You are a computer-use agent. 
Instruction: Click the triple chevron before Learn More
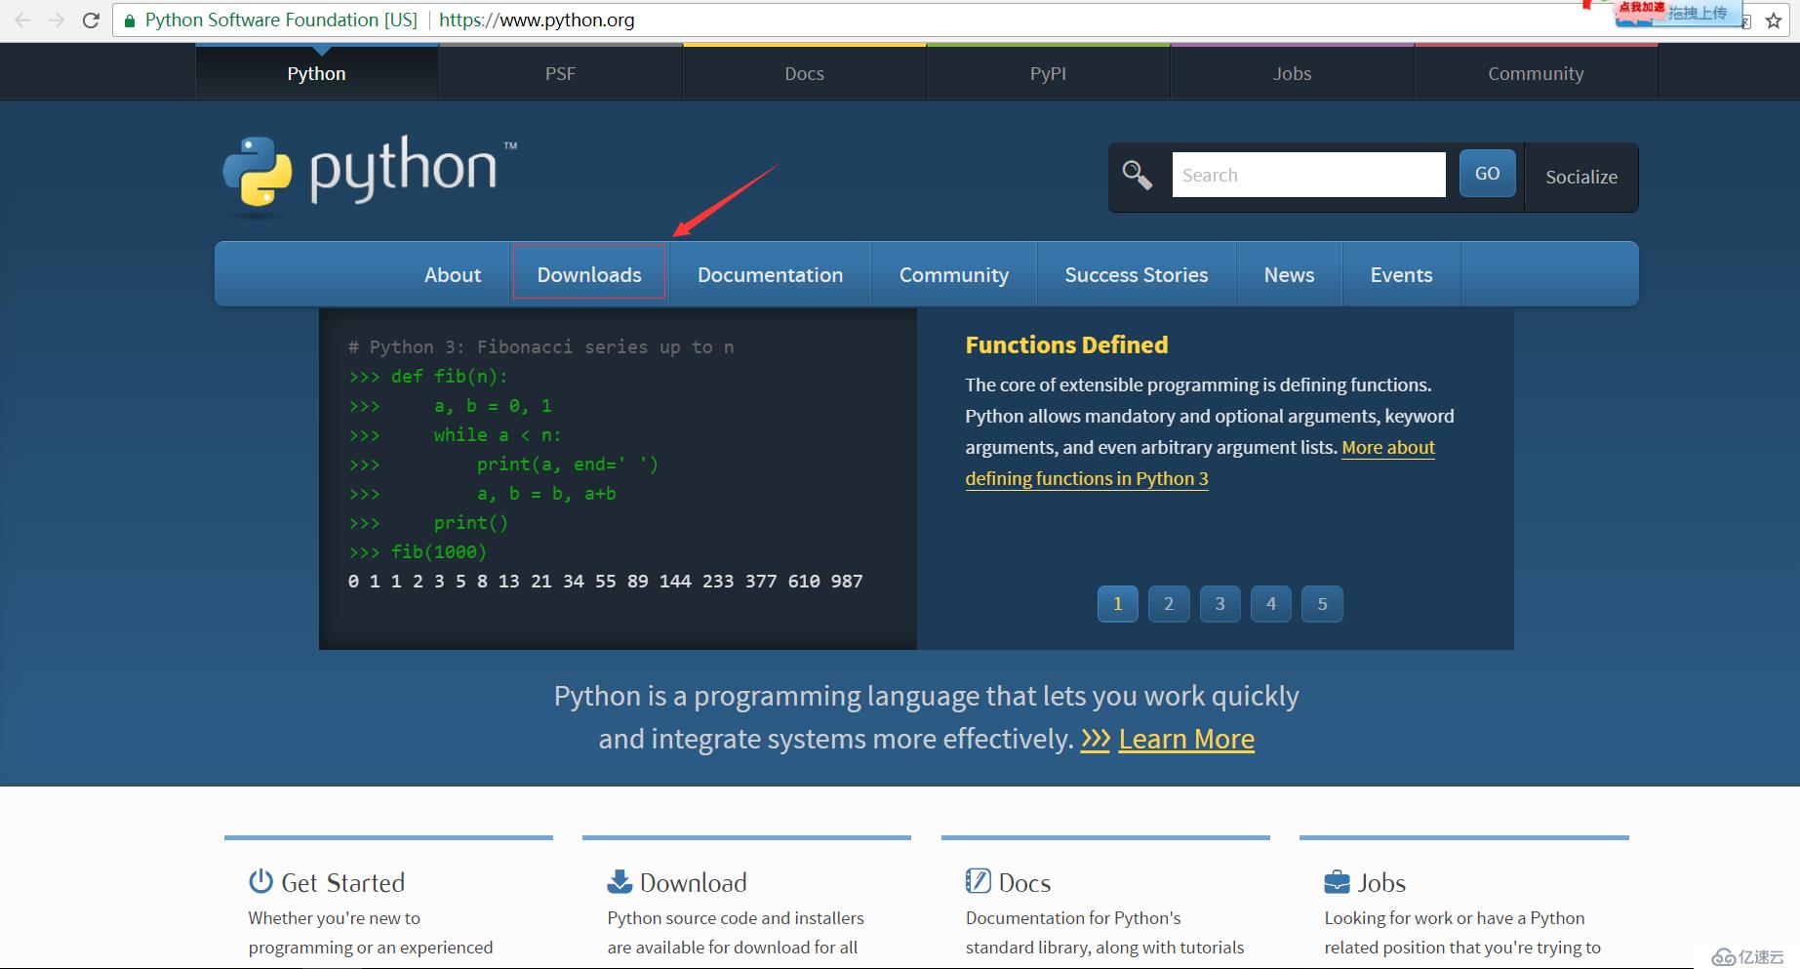(x=1096, y=739)
